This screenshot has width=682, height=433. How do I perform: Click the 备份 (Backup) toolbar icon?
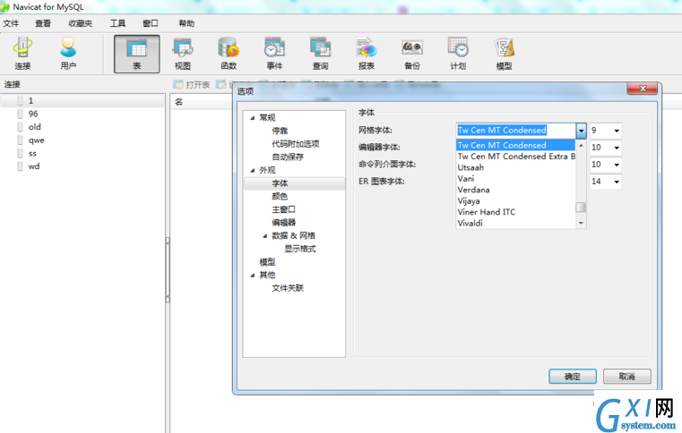point(412,54)
